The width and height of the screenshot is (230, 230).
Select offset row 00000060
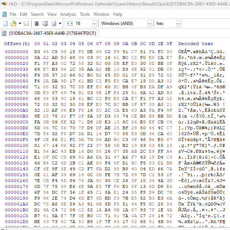click(x=17, y=87)
